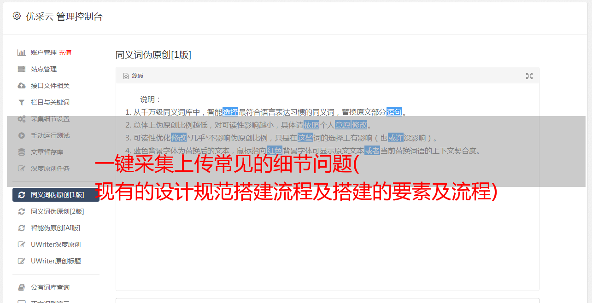This screenshot has height=303, width=592.
Task: Select the 接口文件相关 cloud upload icon
Action: coord(21,86)
